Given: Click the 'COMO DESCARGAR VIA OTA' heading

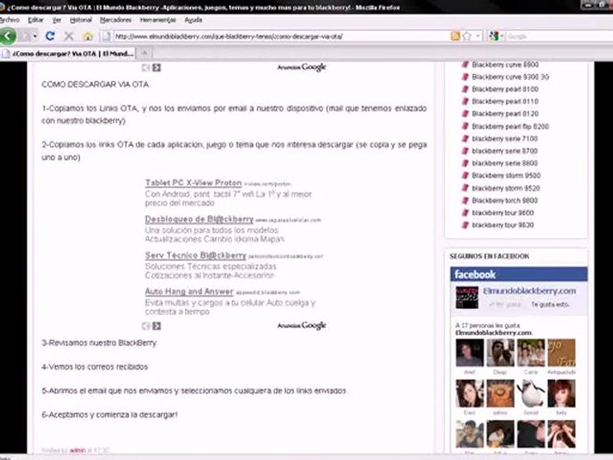Looking at the screenshot, I should point(95,84).
